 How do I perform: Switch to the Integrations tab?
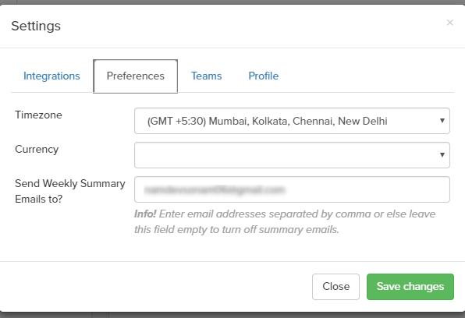tap(51, 76)
